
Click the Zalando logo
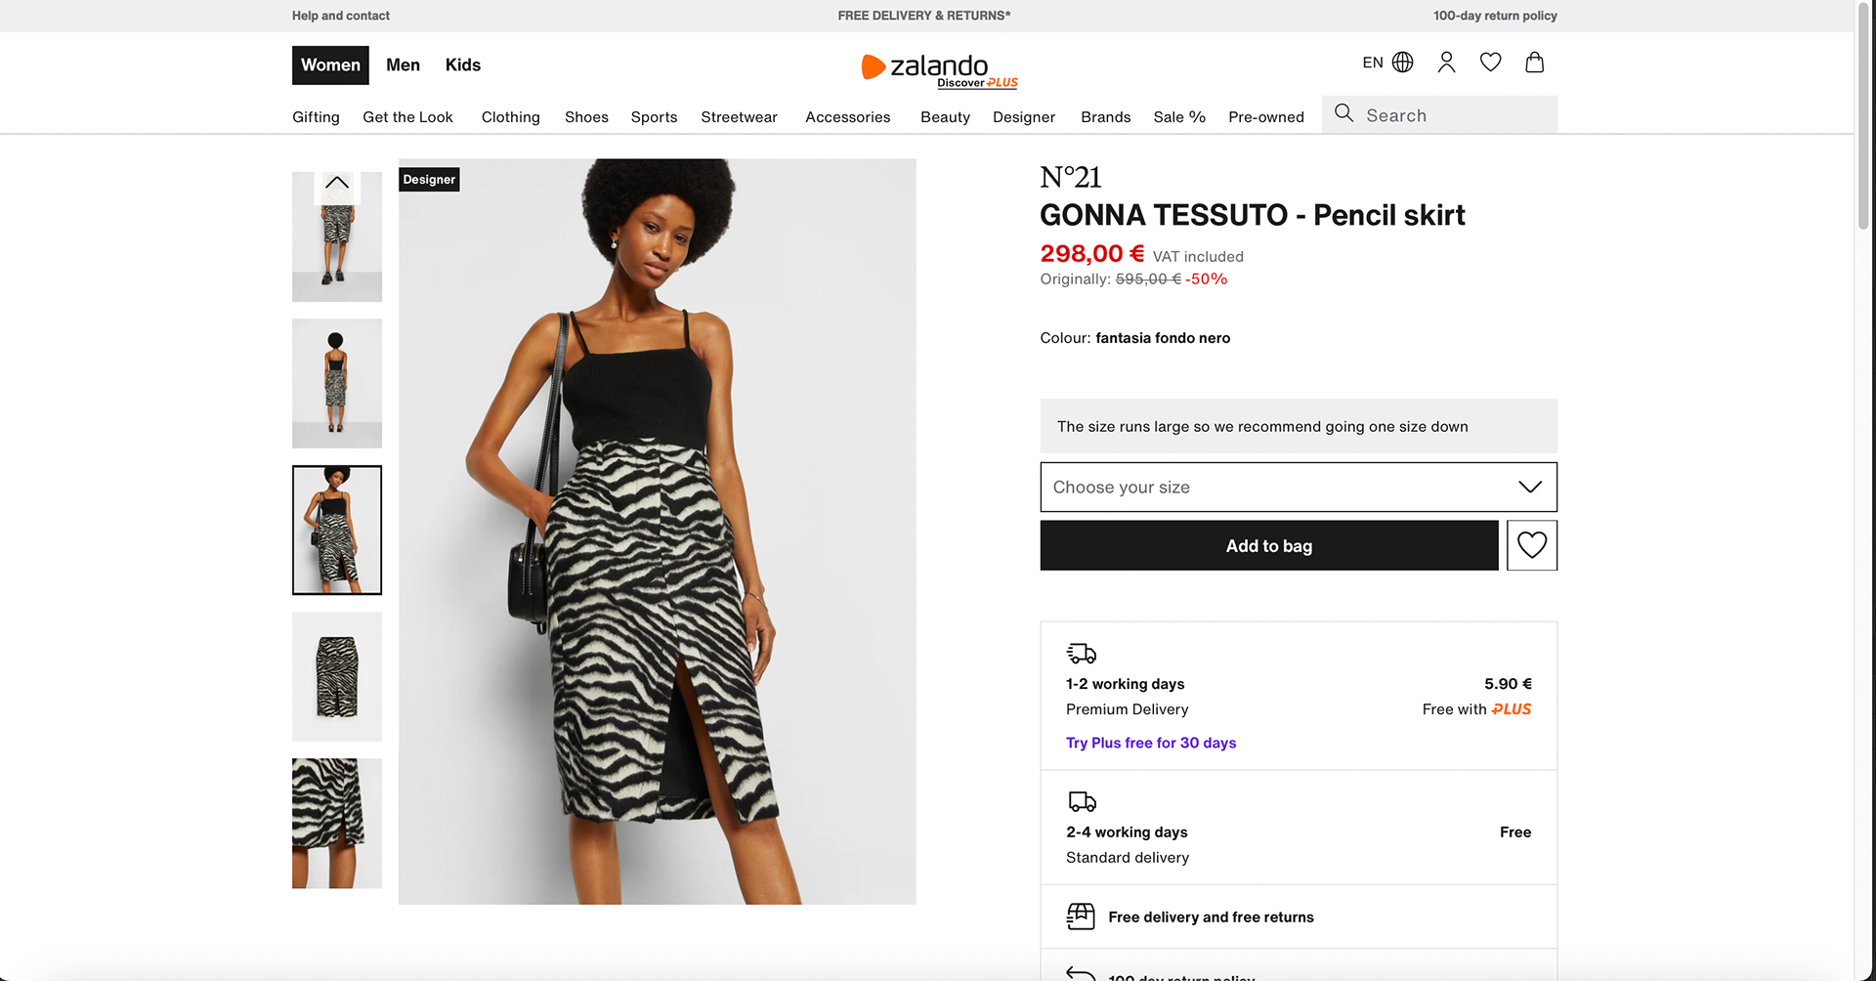click(936, 67)
